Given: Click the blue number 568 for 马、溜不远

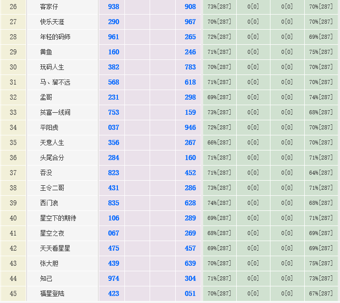Looking at the screenshot, I should [113, 82].
